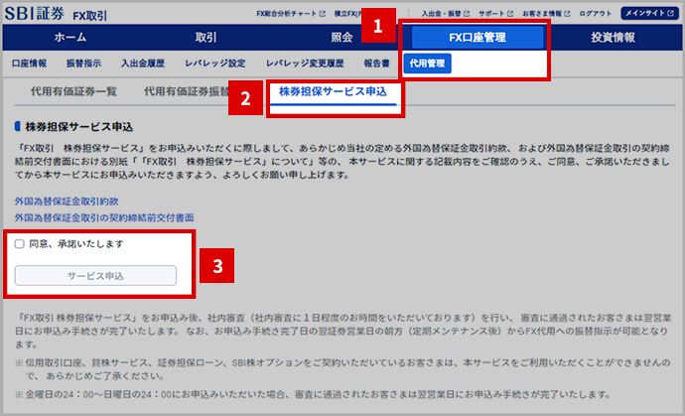Click the サービス申込 button
The image size is (685, 416).
[95, 276]
